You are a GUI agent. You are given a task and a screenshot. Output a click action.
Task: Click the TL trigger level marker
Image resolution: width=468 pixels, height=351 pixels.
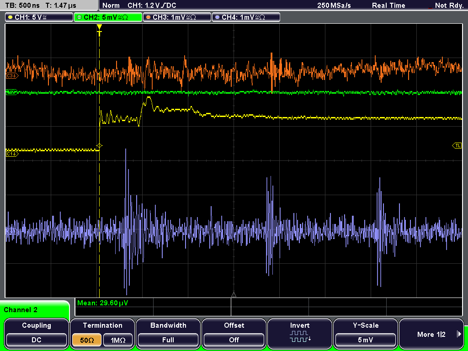(x=457, y=146)
